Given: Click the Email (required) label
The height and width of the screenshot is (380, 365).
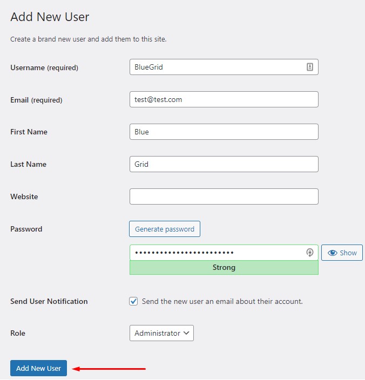Looking at the screenshot, I should (x=36, y=100).
